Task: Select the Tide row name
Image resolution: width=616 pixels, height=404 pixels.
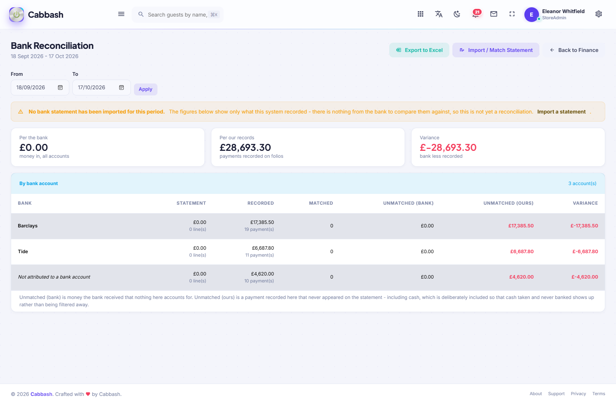Action: point(23,252)
